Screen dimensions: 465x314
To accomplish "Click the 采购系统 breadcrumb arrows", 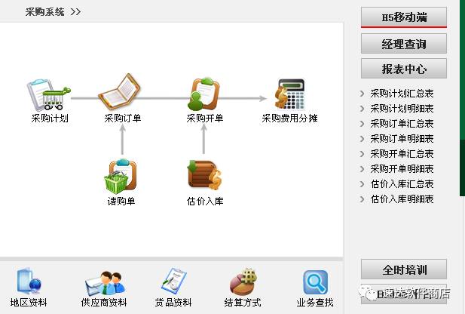I will click(75, 12).
